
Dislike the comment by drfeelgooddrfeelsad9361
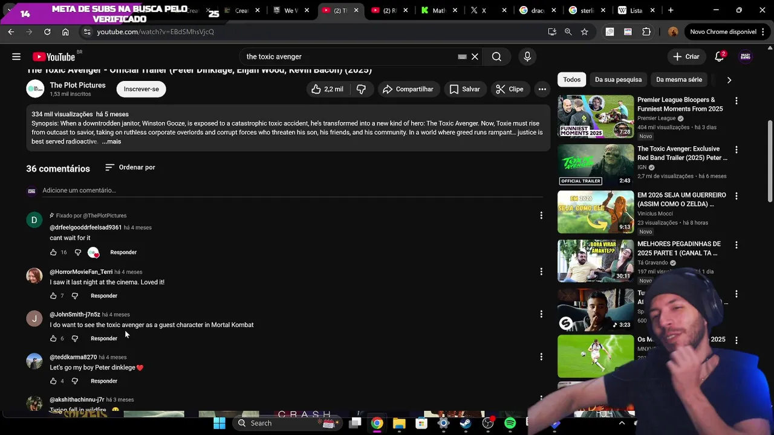tap(77, 252)
